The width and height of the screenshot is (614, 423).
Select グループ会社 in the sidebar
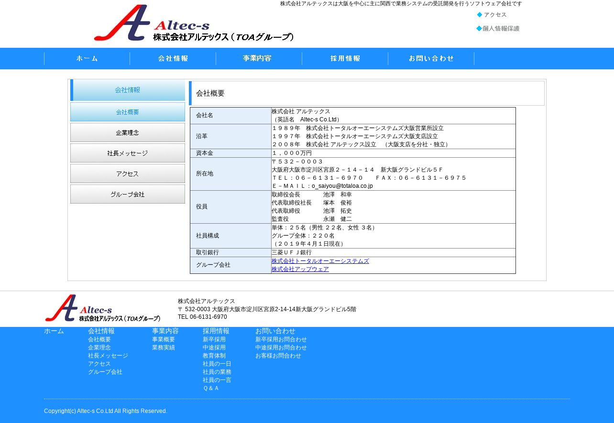128,194
